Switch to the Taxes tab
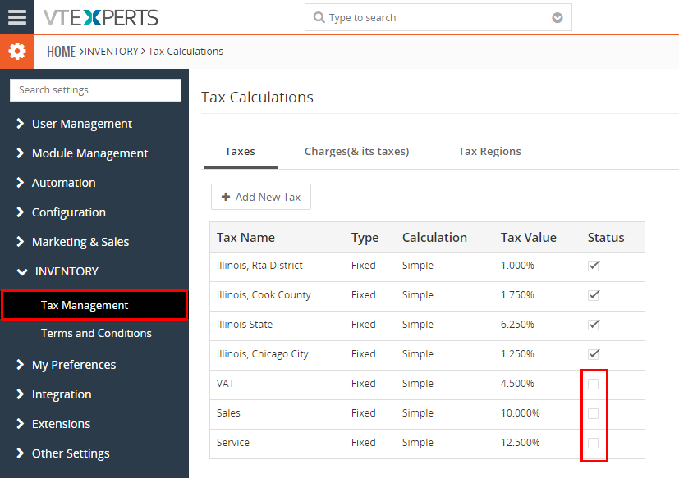Image resolution: width=679 pixels, height=478 pixels. point(240,151)
